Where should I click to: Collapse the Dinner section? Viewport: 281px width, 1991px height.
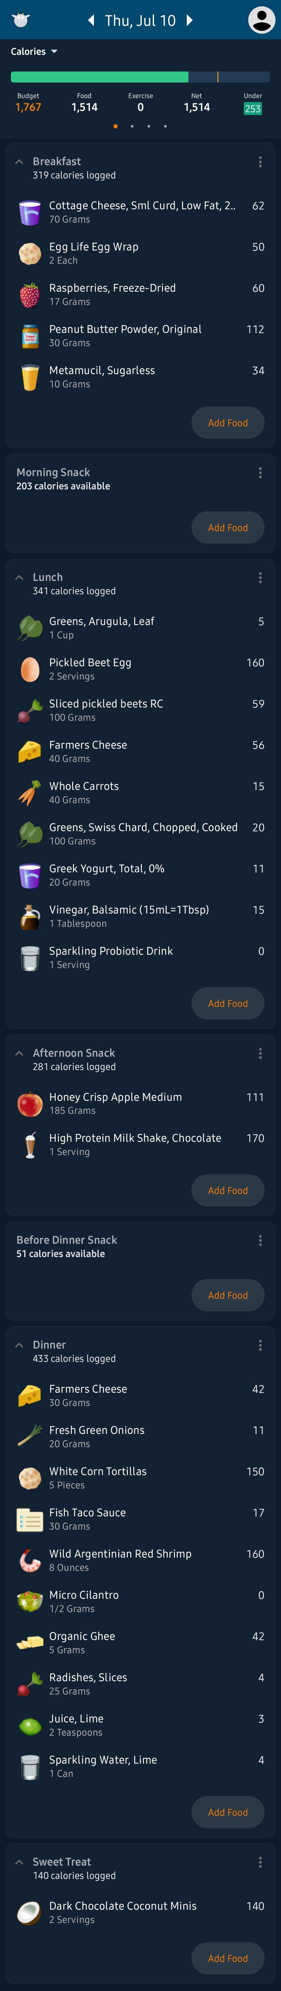pyautogui.click(x=19, y=1346)
